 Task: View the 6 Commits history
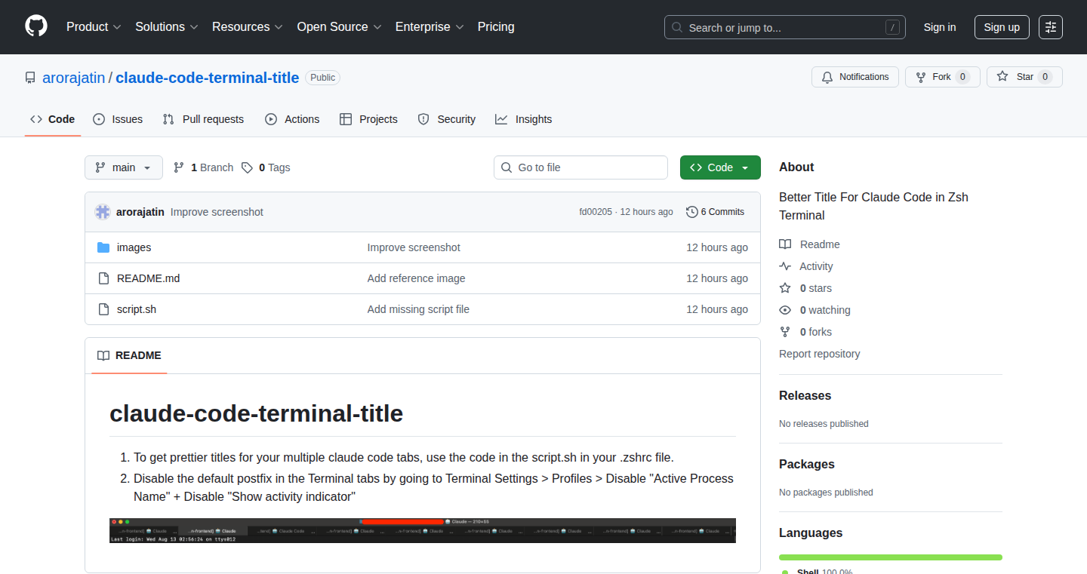[716, 212]
